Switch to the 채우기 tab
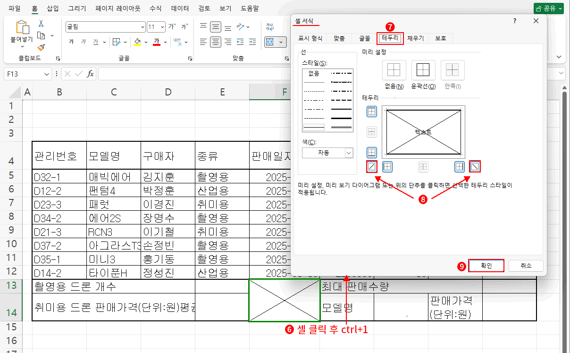 415,38
